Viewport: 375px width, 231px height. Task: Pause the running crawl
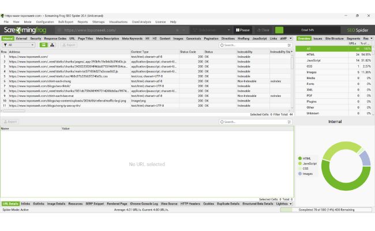click(242, 29)
